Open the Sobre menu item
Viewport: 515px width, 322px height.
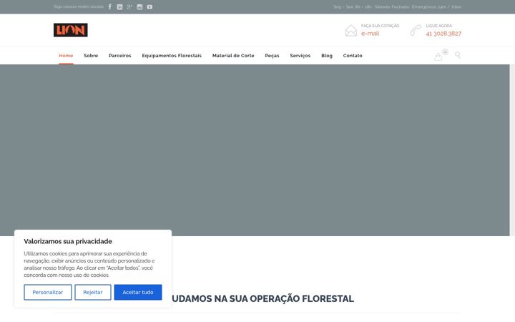91,56
